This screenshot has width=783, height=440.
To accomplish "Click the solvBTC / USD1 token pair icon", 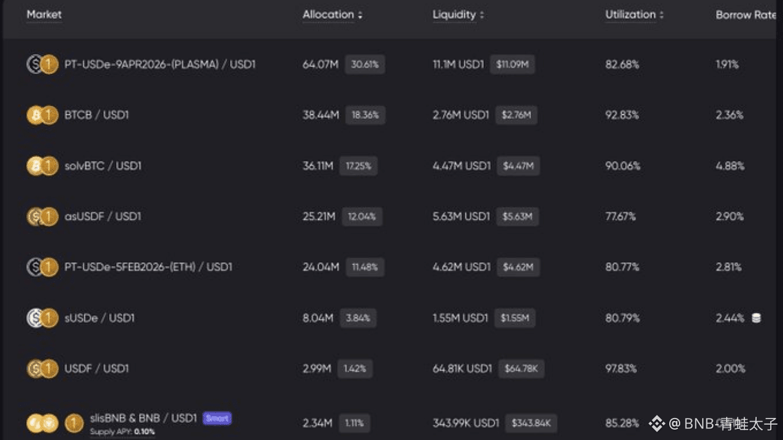I will (42, 166).
